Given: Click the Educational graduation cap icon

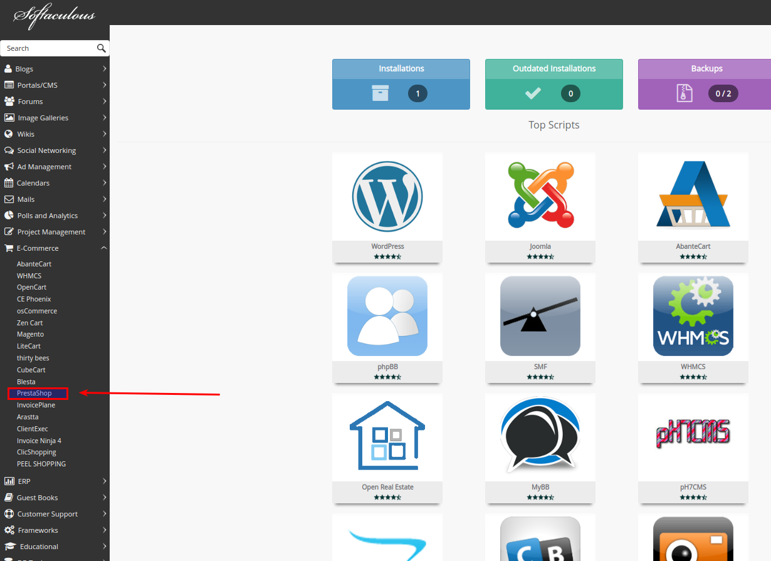Looking at the screenshot, I should [x=9, y=547].
